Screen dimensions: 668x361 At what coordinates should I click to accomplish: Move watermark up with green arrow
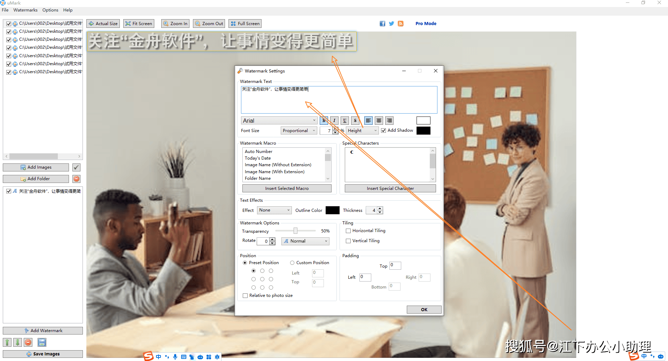tap(7, 342)
